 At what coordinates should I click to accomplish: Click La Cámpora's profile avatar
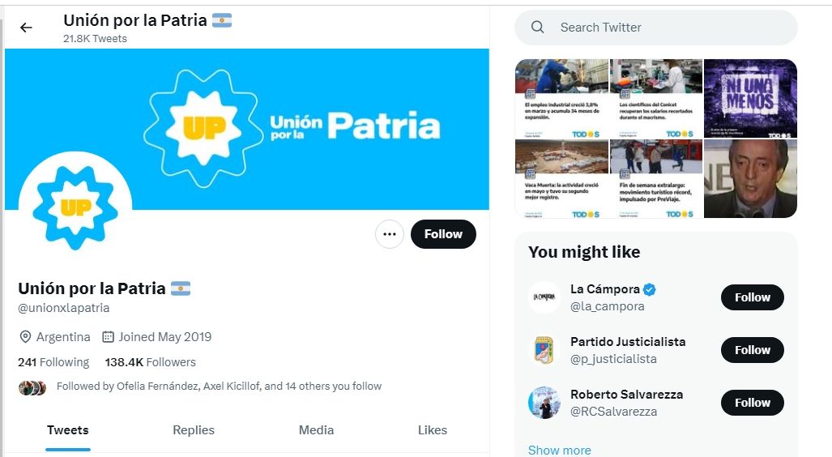[544, 297]
